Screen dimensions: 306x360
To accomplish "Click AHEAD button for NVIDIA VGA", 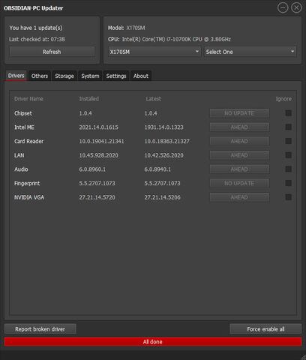I will [x=239, y=197].
